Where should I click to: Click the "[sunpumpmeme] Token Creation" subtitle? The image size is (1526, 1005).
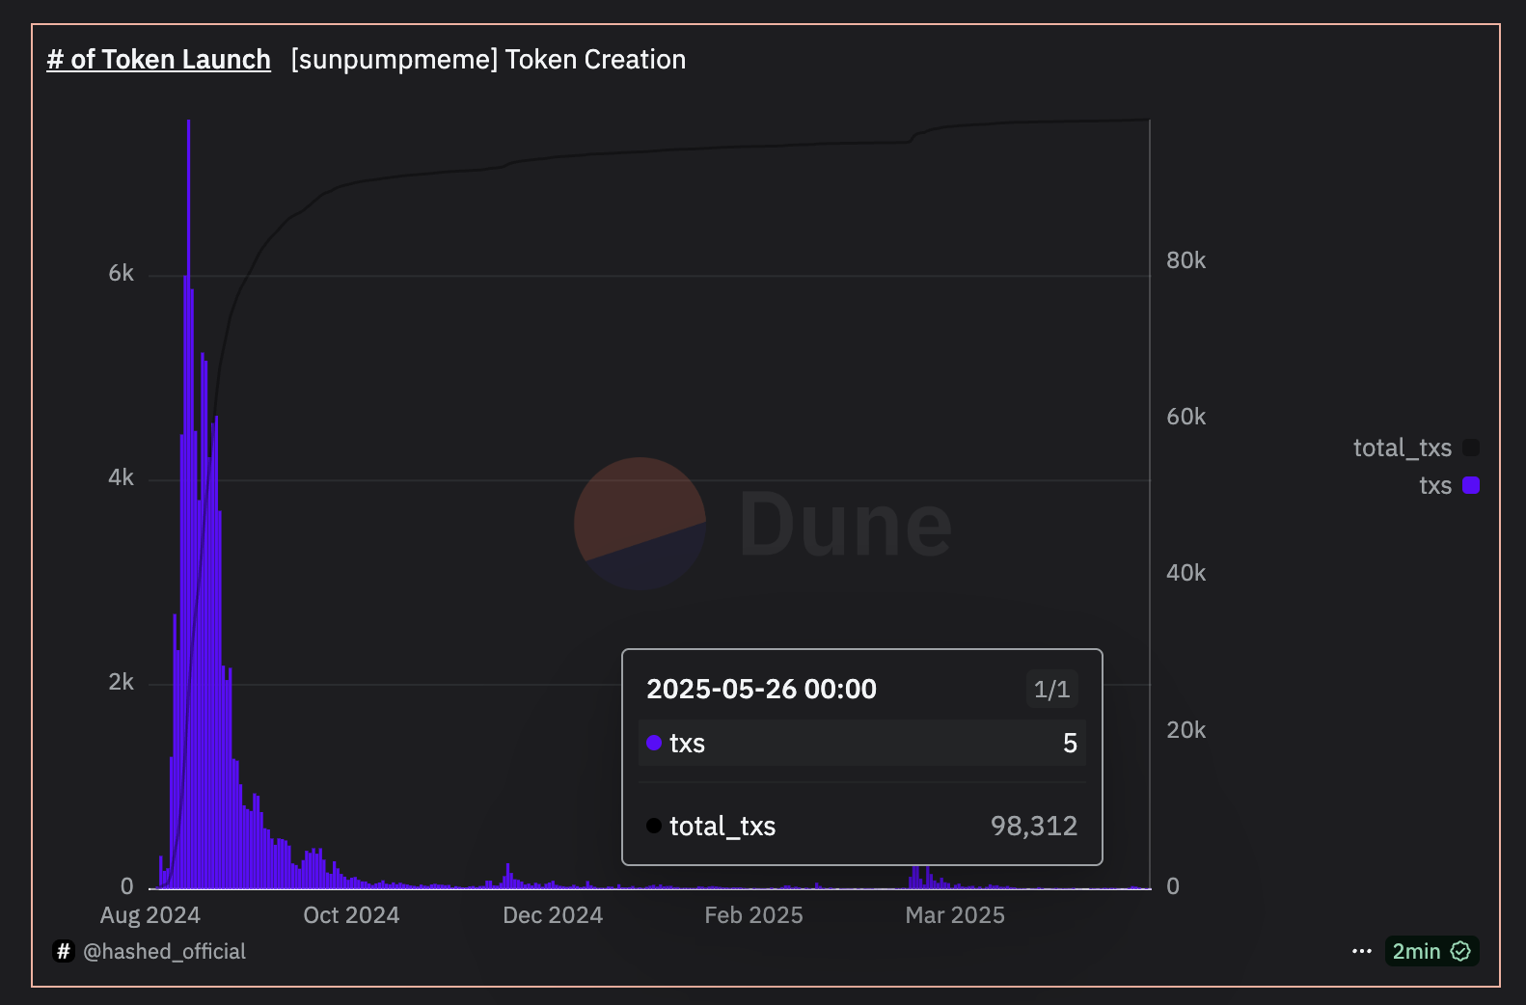coord(488,60)
